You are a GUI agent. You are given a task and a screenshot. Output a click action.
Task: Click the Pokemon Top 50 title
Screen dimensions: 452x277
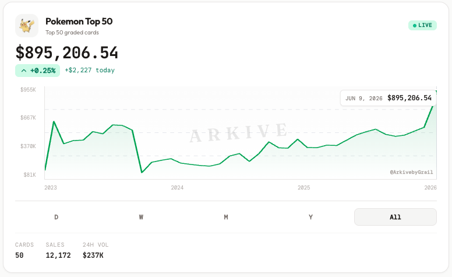[x=79, y=22]
